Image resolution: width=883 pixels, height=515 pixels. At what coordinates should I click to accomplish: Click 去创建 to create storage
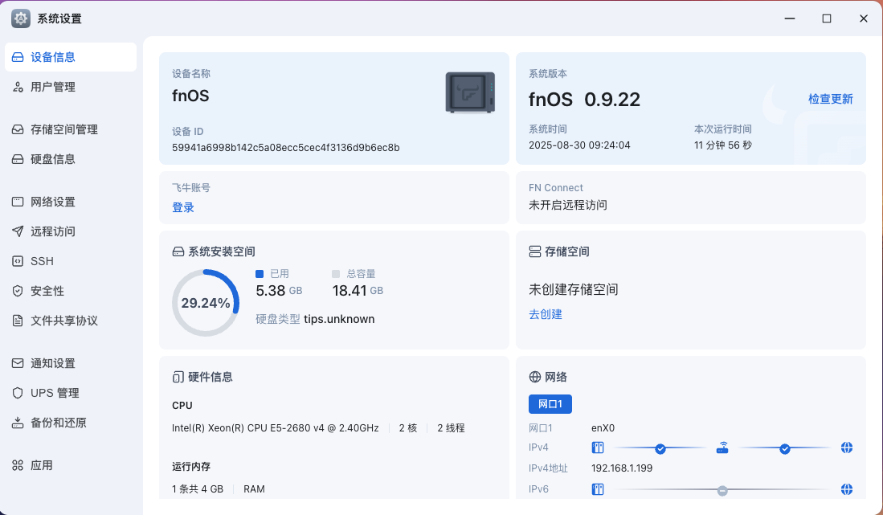pyautogui.click(x=546, y=315)
